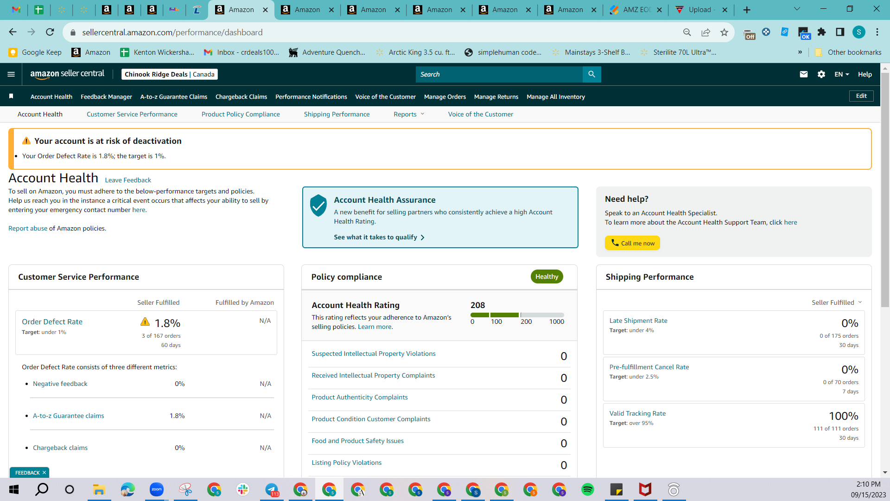
Task: Open the Chrome three-dot menu
Action: [877, 32]
